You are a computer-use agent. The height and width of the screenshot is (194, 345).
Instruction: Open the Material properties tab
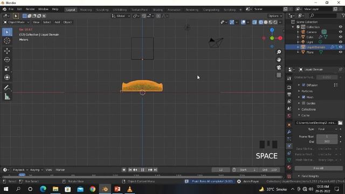289,167
